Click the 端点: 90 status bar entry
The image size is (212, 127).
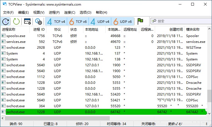coord(16,124)
